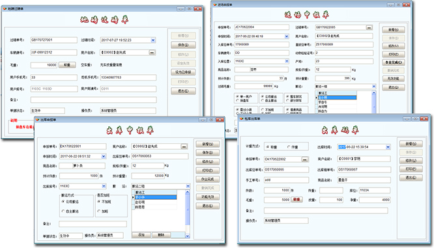The width and height of the screenshot is (434, 248).
Task: Click 新增 button in 进场申报单
Action: pos(394,30)
